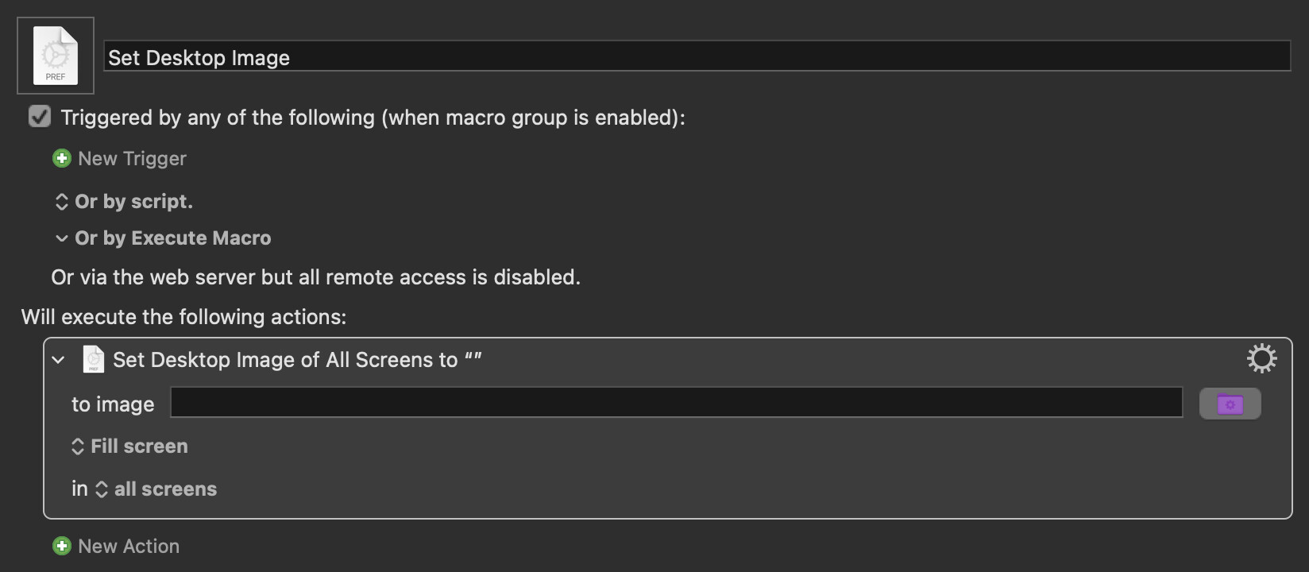Open the 'Fill screen' scaling popup
This screenshot has width=1309, height=572.
(139, 446)
